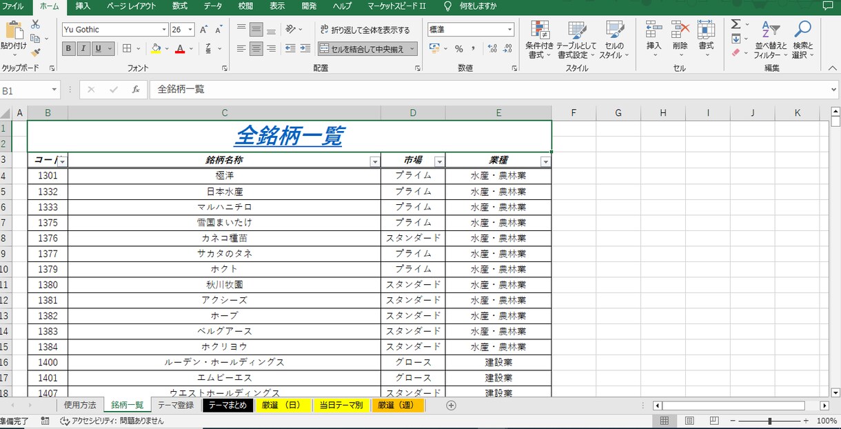Open 検索と選択 button
Viewport: 841px width, 429px height.
802,39
